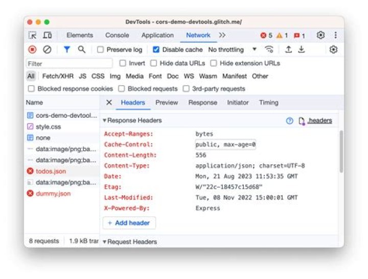368x279 pixels.
Task: Click the Add header button
Action: coord(129,223)
